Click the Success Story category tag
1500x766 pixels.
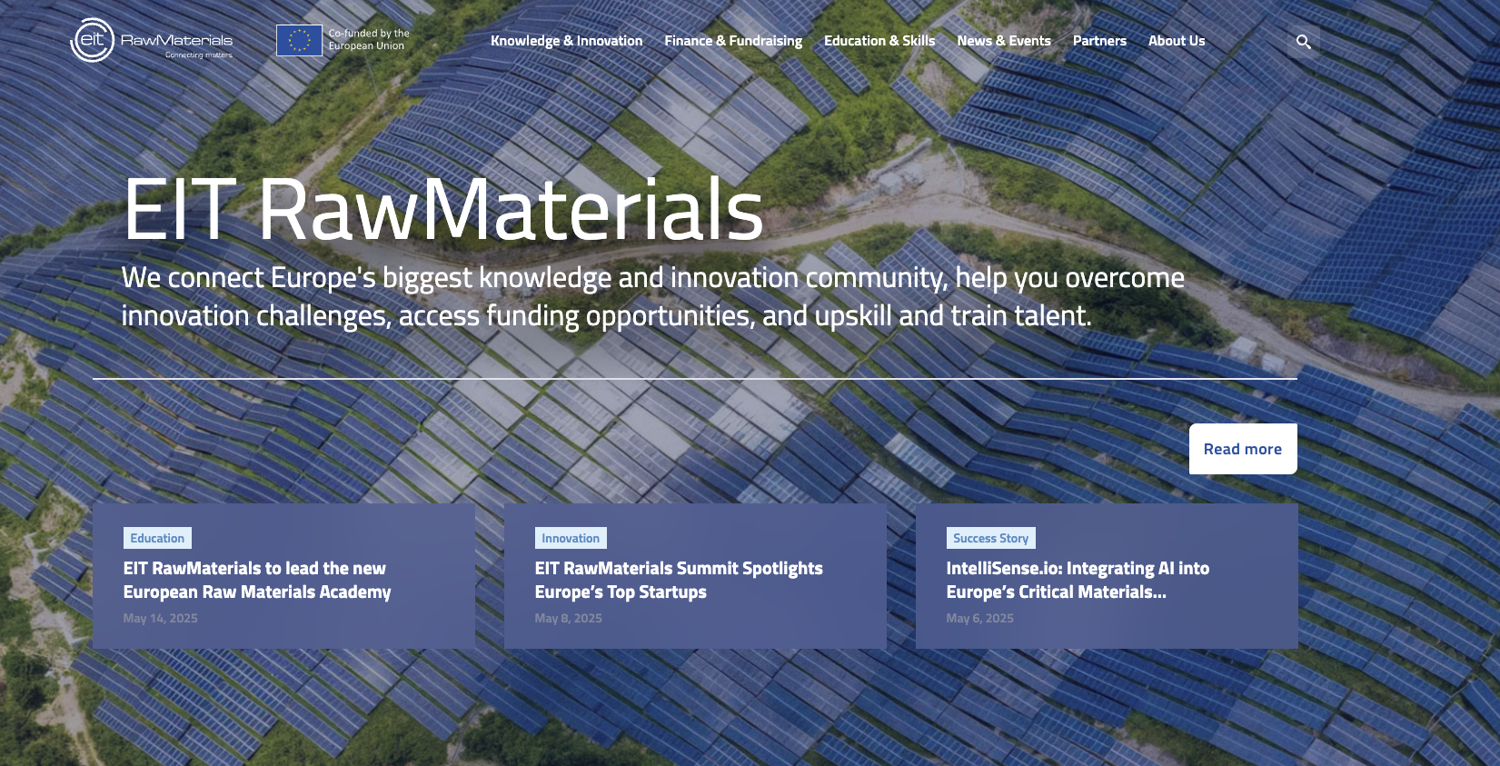(990, 538)
